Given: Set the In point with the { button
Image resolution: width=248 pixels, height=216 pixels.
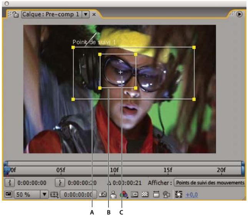Looking at the screenshot, I should pyautogui.click(x=10, y=183).
